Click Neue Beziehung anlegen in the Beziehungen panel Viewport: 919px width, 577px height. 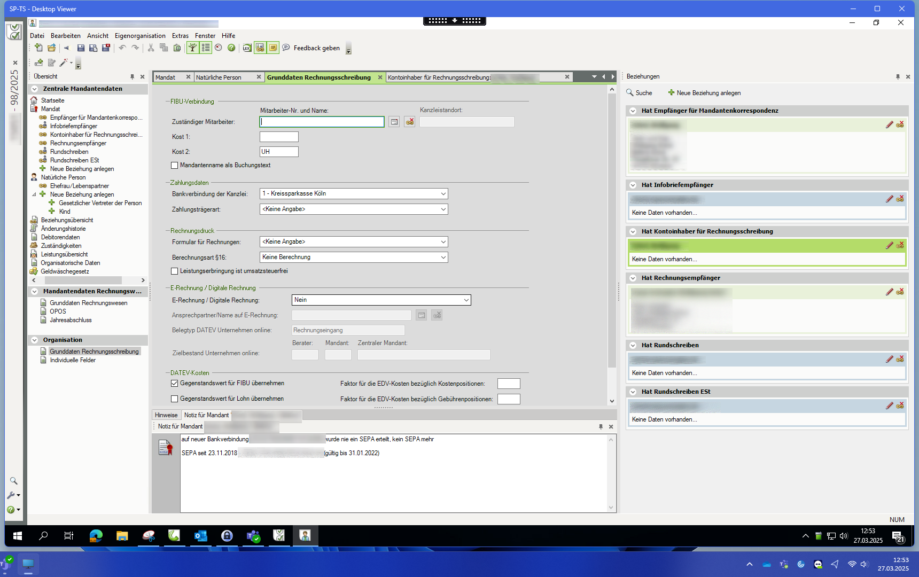click(x=704, y=93)
